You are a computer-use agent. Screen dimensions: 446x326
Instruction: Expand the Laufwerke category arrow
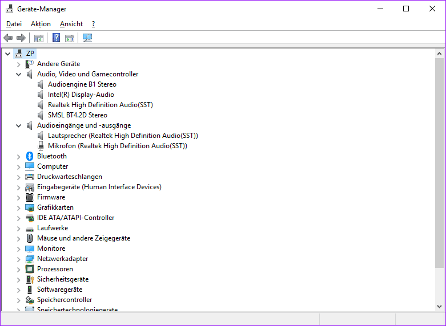click(x=18, y=229)
